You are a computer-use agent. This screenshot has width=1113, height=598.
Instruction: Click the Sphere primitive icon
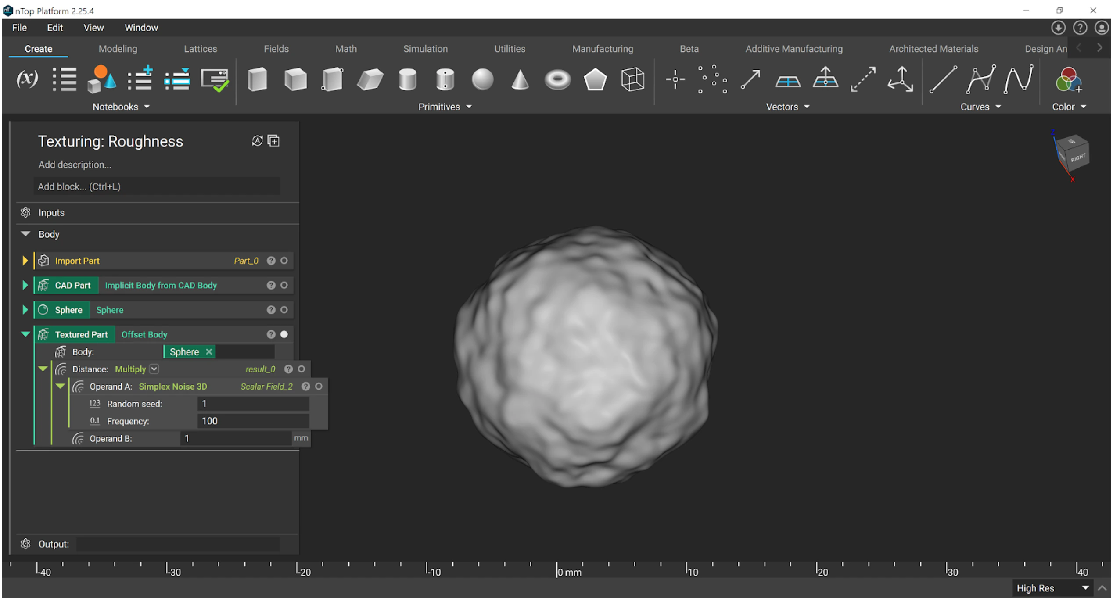(482, 80)
